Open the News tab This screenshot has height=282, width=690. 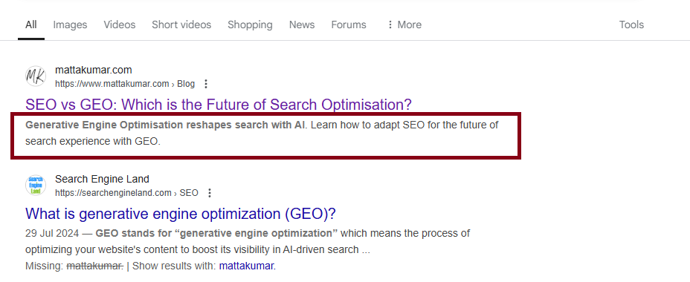[x=302, y=24]
